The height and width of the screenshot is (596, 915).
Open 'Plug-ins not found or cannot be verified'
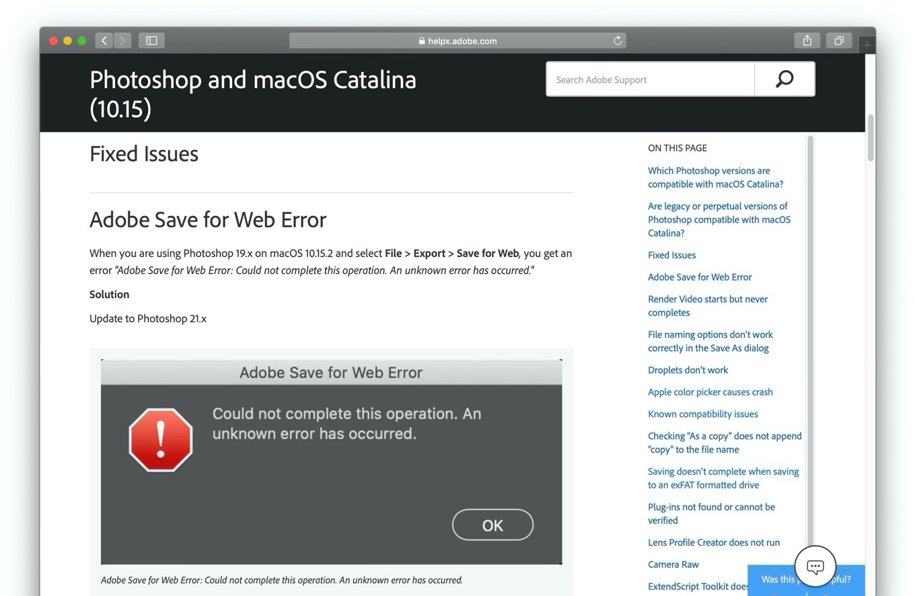[x=711, y=513]
